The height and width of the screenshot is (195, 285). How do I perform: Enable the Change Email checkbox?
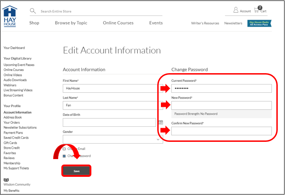pos(64,149)
